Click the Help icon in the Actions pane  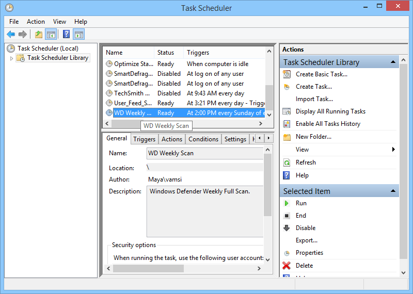click(x=287, y=175)
